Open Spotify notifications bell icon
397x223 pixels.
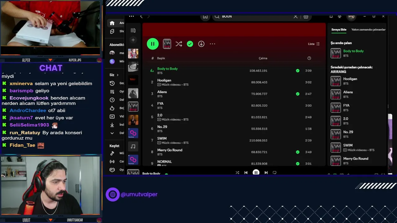[x=331, y=16]
